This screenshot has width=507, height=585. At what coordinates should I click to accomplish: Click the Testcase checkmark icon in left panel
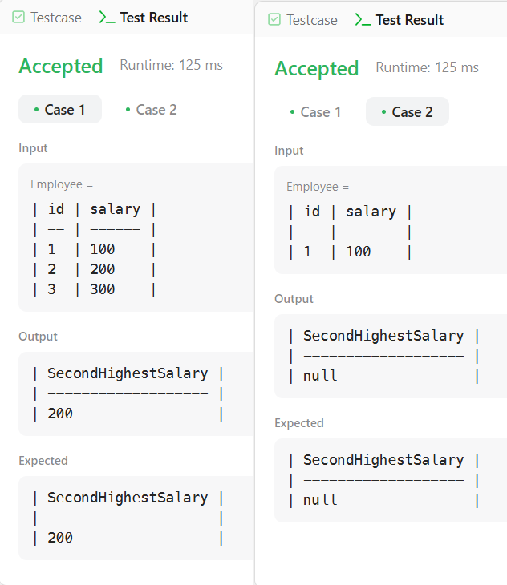click(18, 17)
